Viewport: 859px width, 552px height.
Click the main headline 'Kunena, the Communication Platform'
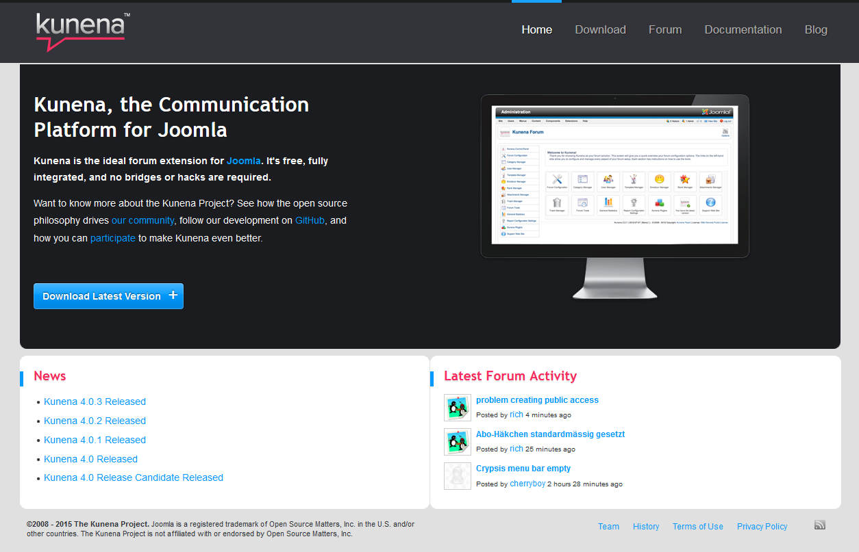(171, 117)
